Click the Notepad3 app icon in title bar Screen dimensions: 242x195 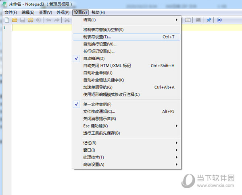[4, 4]
